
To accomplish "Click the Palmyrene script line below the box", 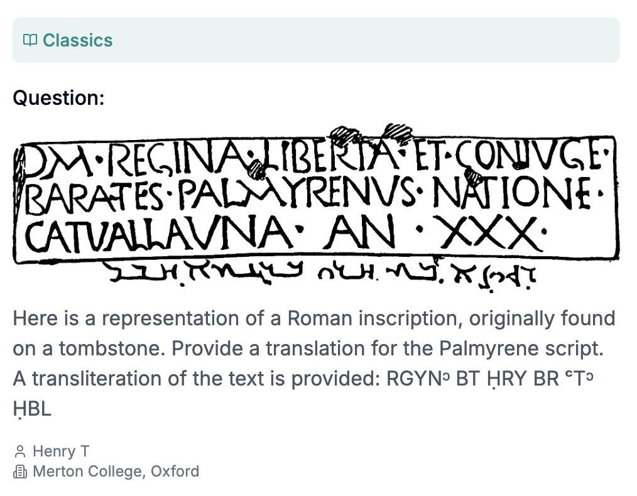I will coord(320,273).
